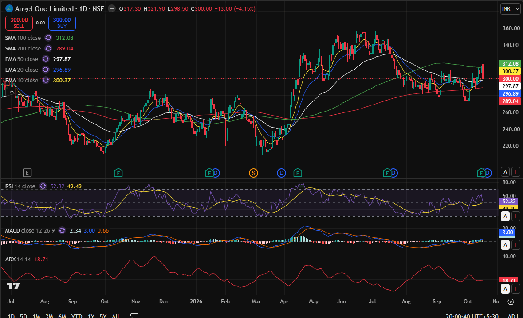Click the red 289.04 price axis label
The width and height of the screenshot is (523, 318).
click(x=510, y=101)
